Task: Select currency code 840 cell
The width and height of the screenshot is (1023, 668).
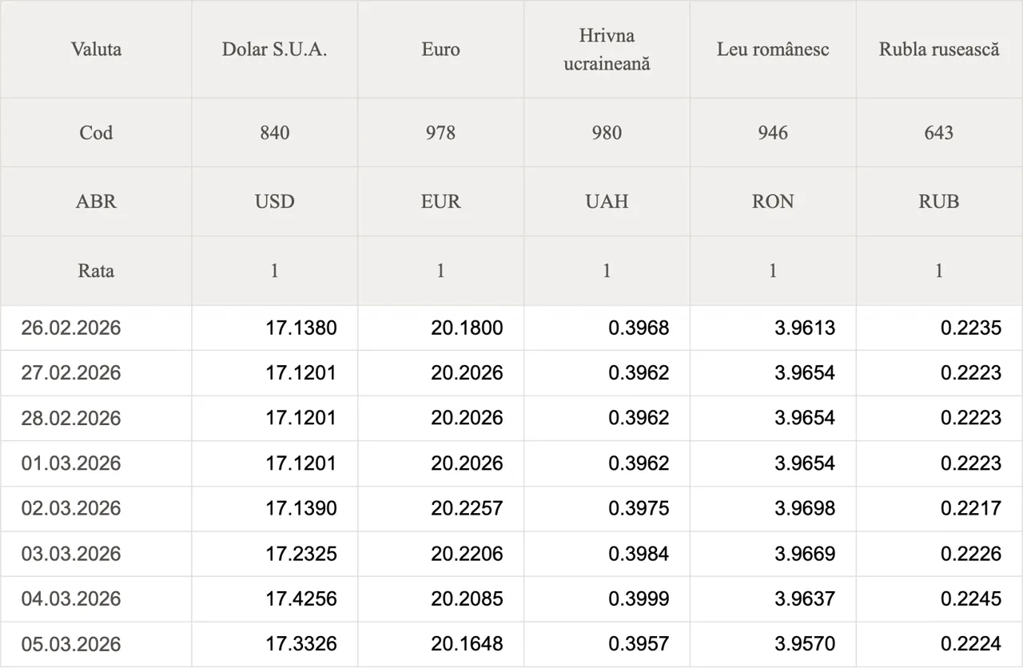Action: 274,133
